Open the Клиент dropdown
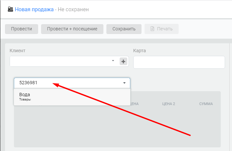 pos(113,61)
